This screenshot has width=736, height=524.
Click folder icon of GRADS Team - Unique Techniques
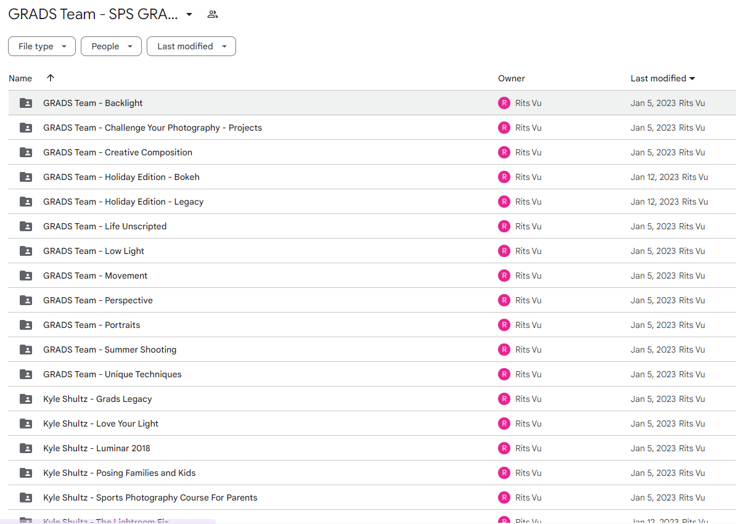pyautogui.click(x=26, y=374)
